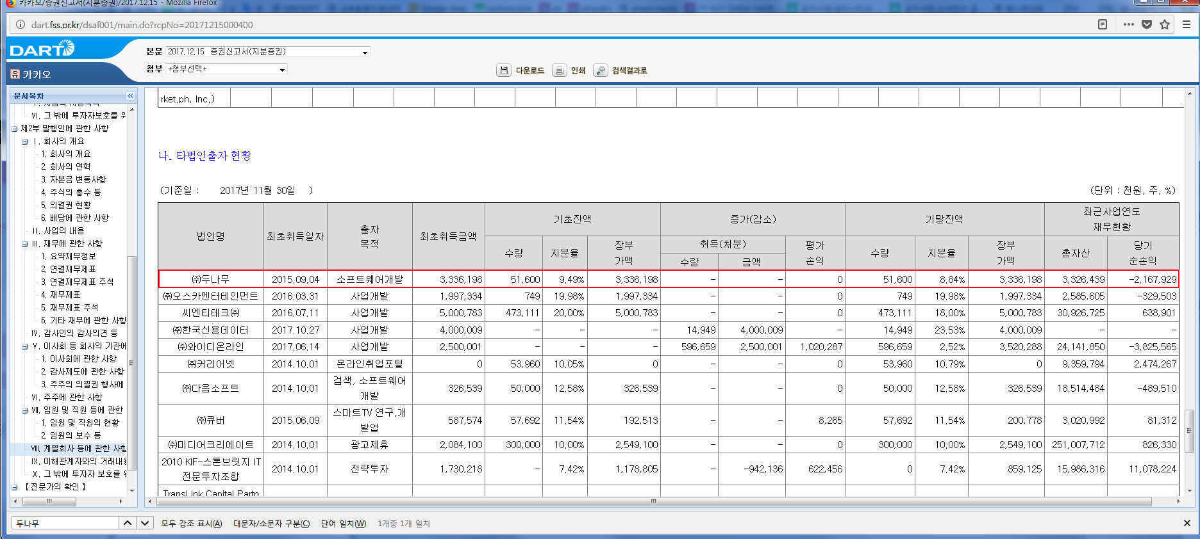
Task: Open the Firefox hamburger menu
Action: [1187, 24]
